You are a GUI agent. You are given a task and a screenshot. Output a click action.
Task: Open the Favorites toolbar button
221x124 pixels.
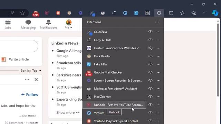pyautogui.click(x=182, y=13)
